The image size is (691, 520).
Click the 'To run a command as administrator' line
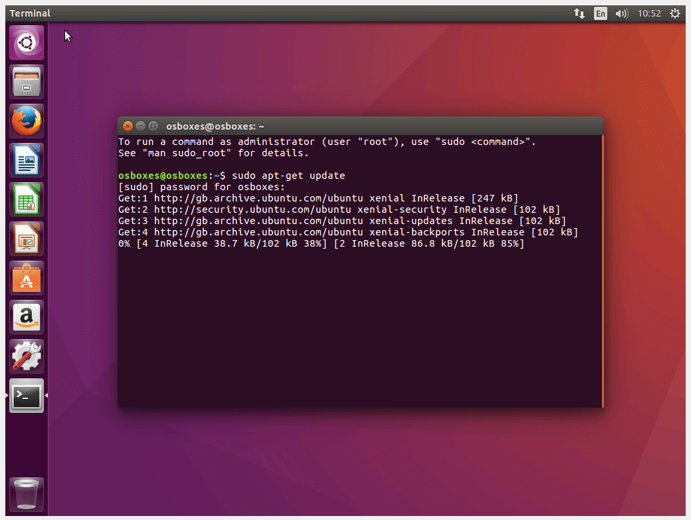point(327,142)
